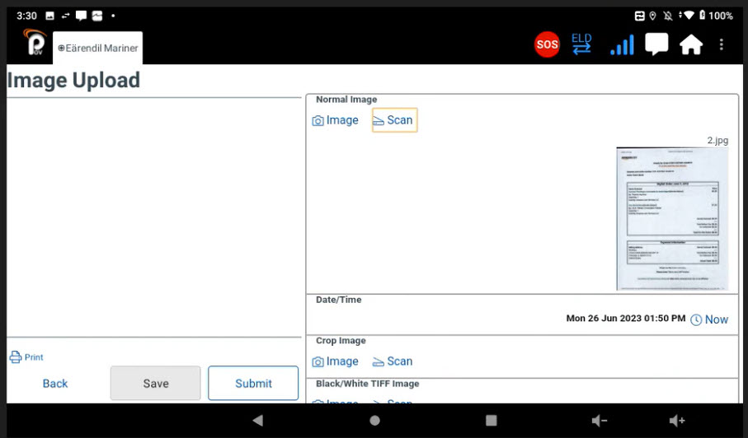748x438 pixels.
Task: Select the 2.jpg file name
Action: point(717,141)
